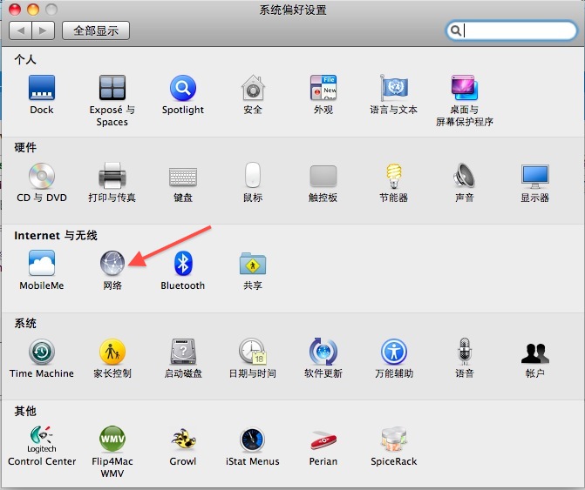Open 软件更新 (Software Update) pane
The image size is (585, 490).
click(x=323, y=352)
